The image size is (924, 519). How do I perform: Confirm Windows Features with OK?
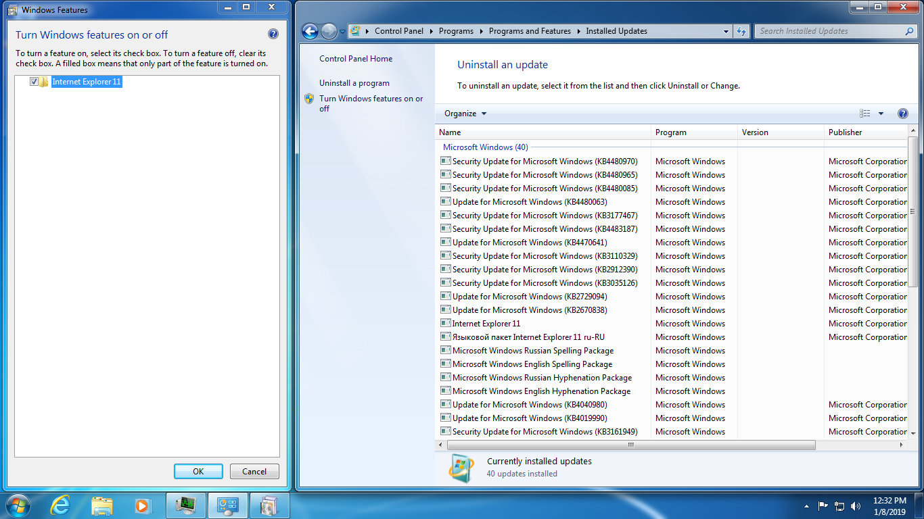click(x=198, y=472)
